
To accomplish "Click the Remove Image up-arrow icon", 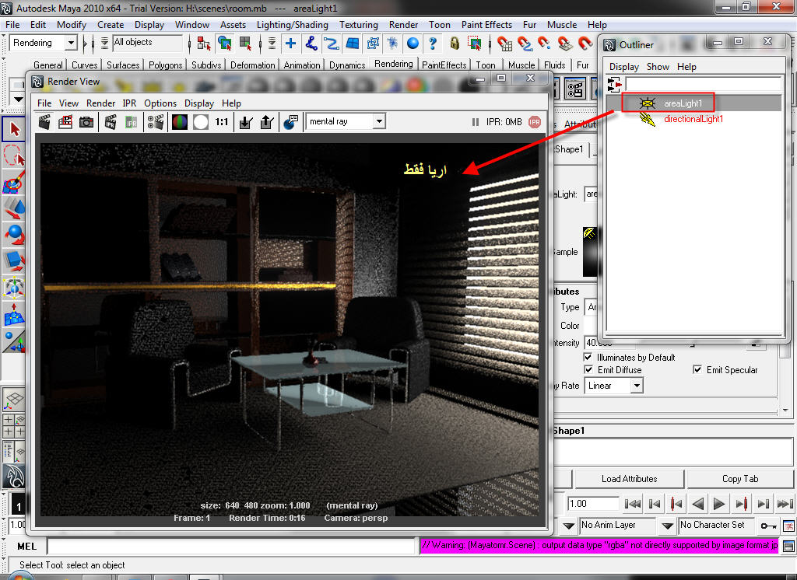I will (267, 122).
